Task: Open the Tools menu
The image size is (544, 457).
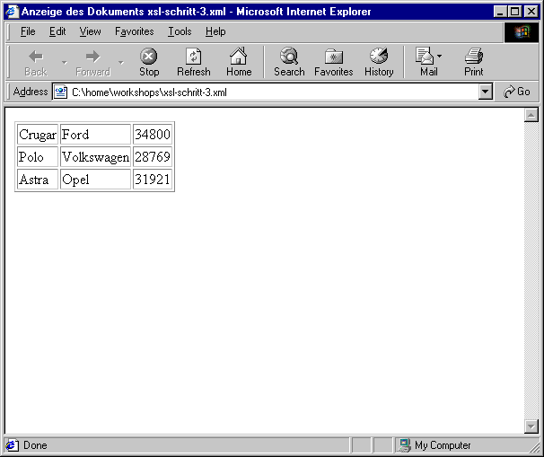Action: point(180,31)
